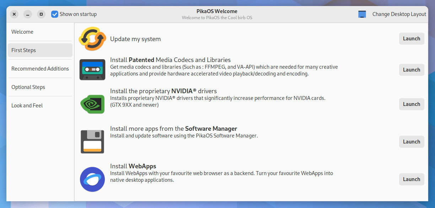
Task: Launch the PikaOS Software Manager
Action: pos(411,141)
